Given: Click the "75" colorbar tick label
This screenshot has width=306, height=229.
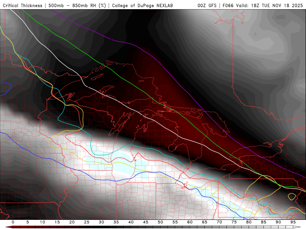Looking at the screenshot, I should (234, 222).
